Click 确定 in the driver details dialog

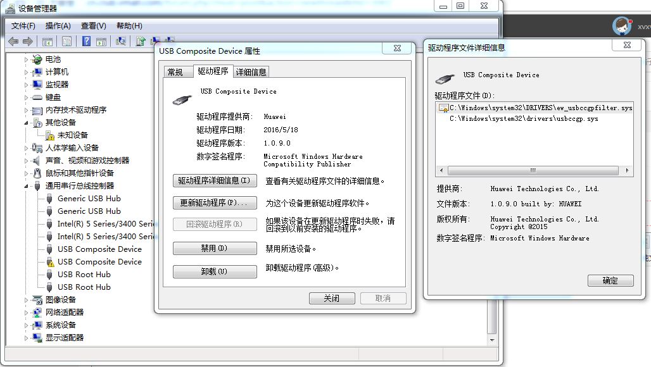click(x=610, y=280)
